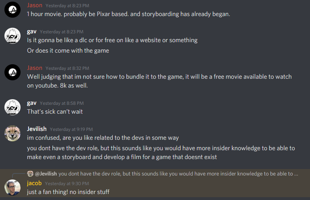This screenshot has width=310, height=200.
Task: Click gav's avatar beside "That's sick can't wait"
Action: click(12, 107)
